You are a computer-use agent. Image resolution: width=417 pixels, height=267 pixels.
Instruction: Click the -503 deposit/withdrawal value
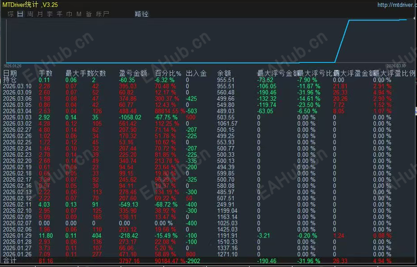point(191,111)
